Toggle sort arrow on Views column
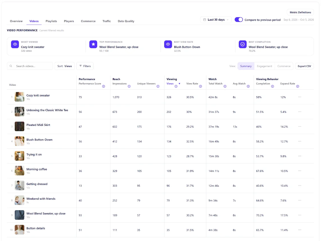 179,84
